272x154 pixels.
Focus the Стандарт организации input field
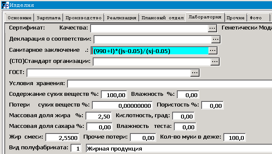coord(152,62)
